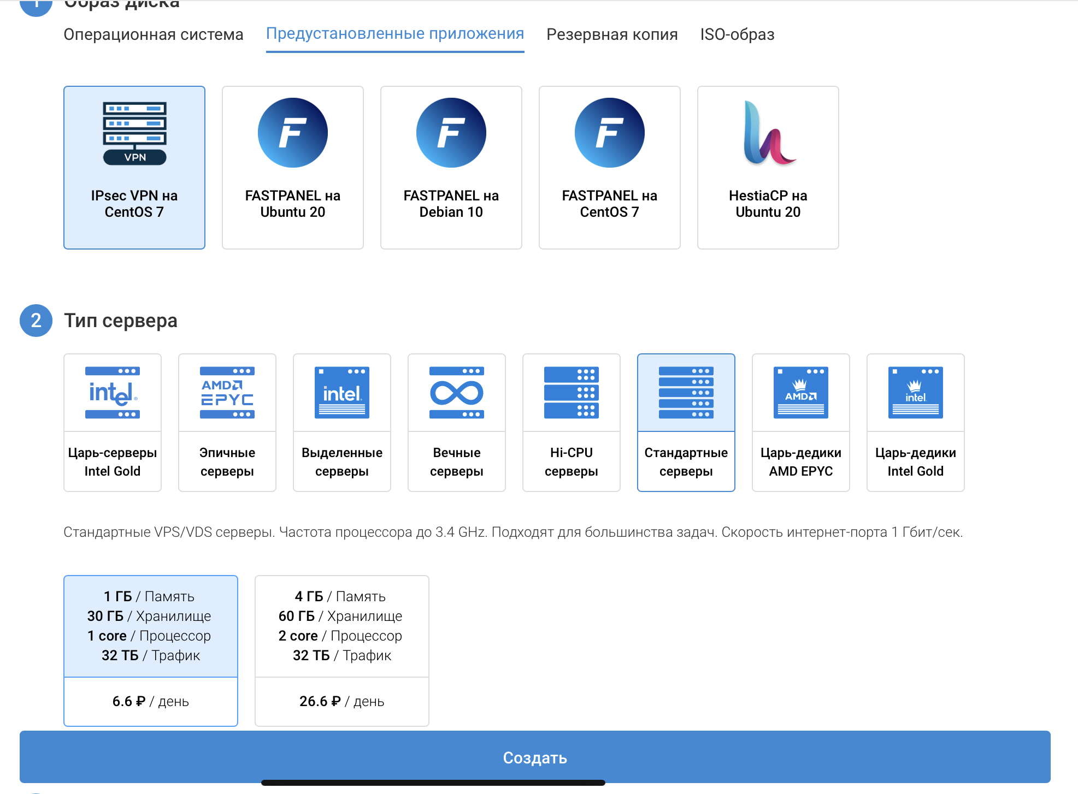This screenshot has height=794, width=1078.
Task: Switch to Операционная система tab
Action: click(x=154, y=34)
